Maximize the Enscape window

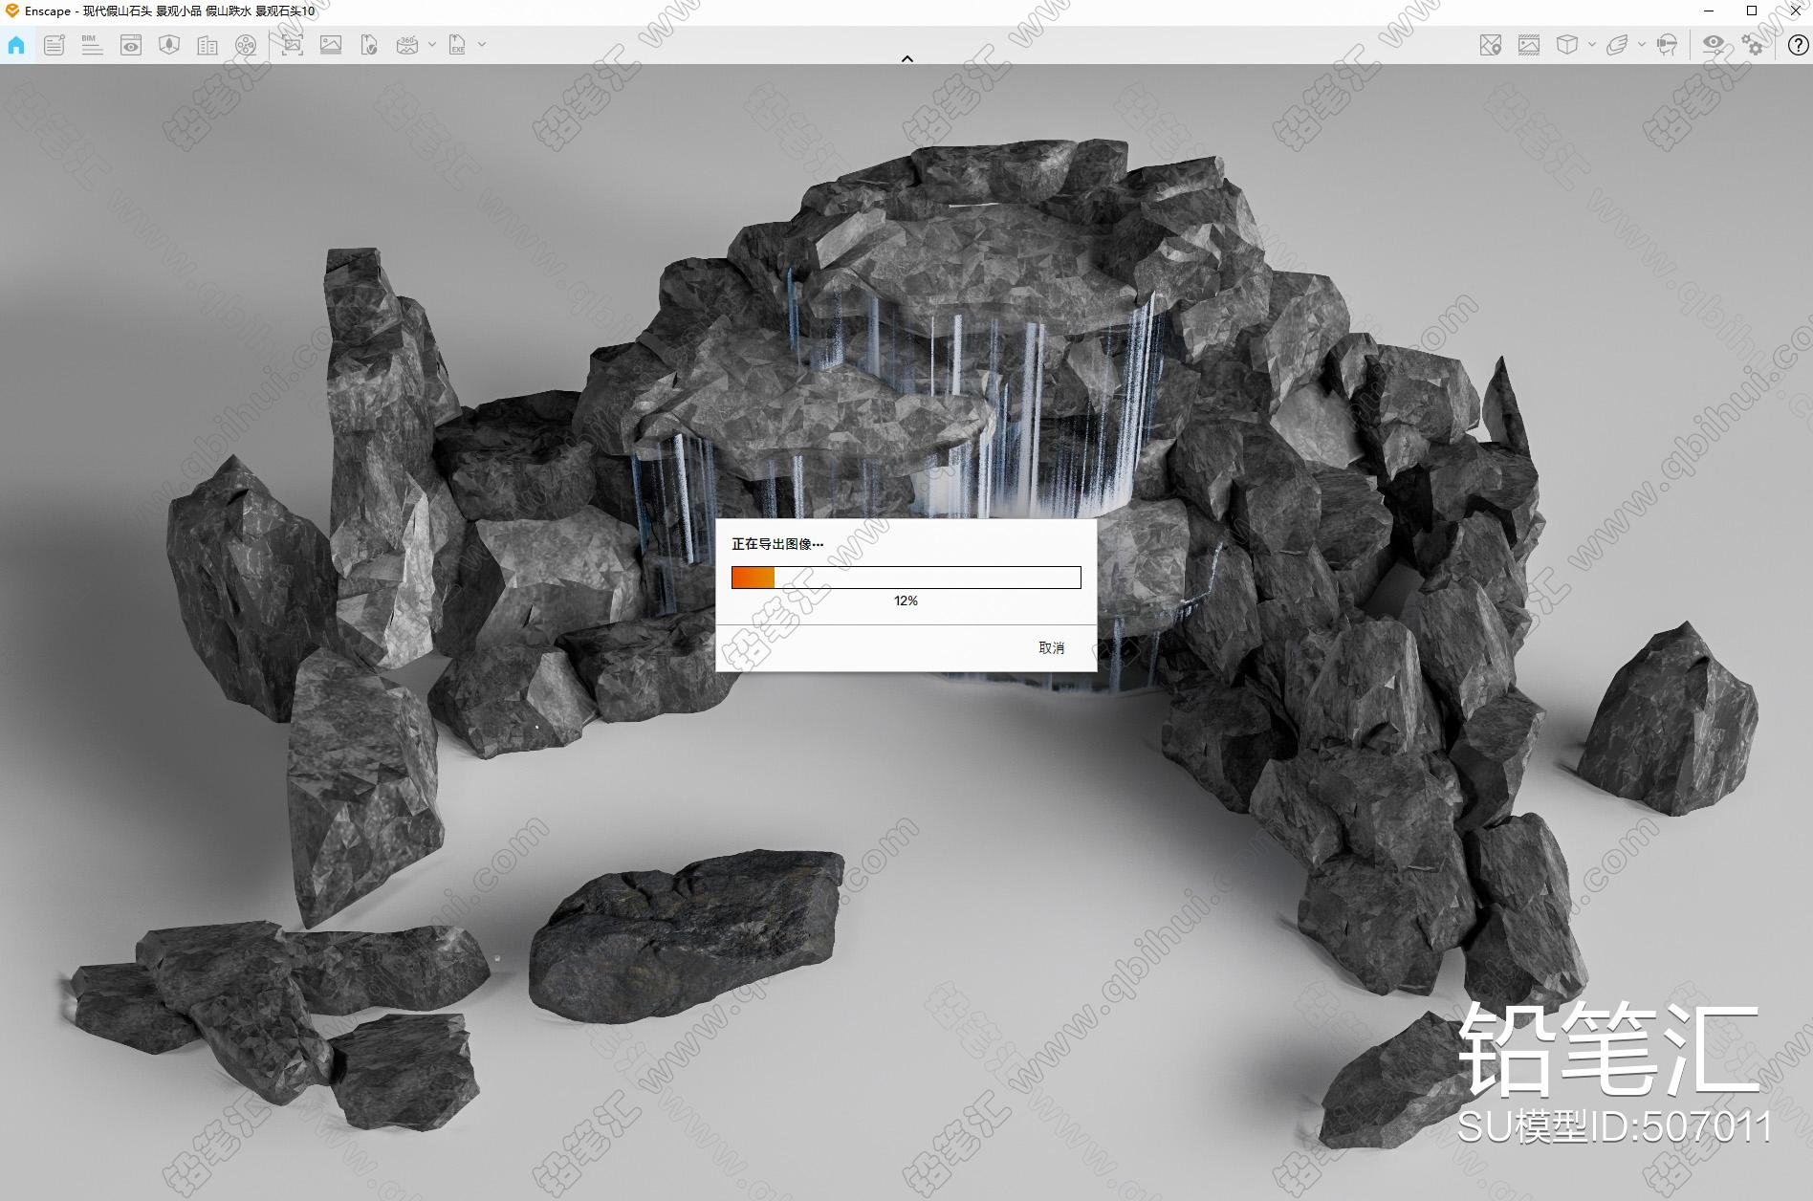(x=1752, y=11)
